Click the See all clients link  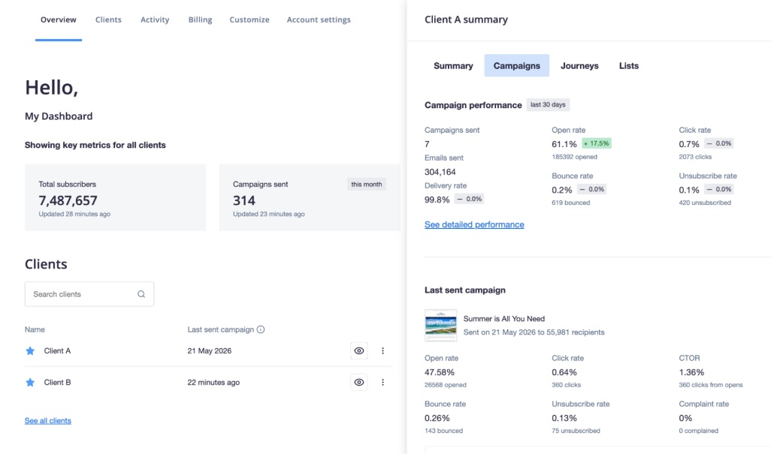[47, 421]
